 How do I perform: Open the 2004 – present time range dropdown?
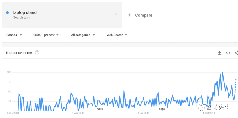click(x=46, y=35)
